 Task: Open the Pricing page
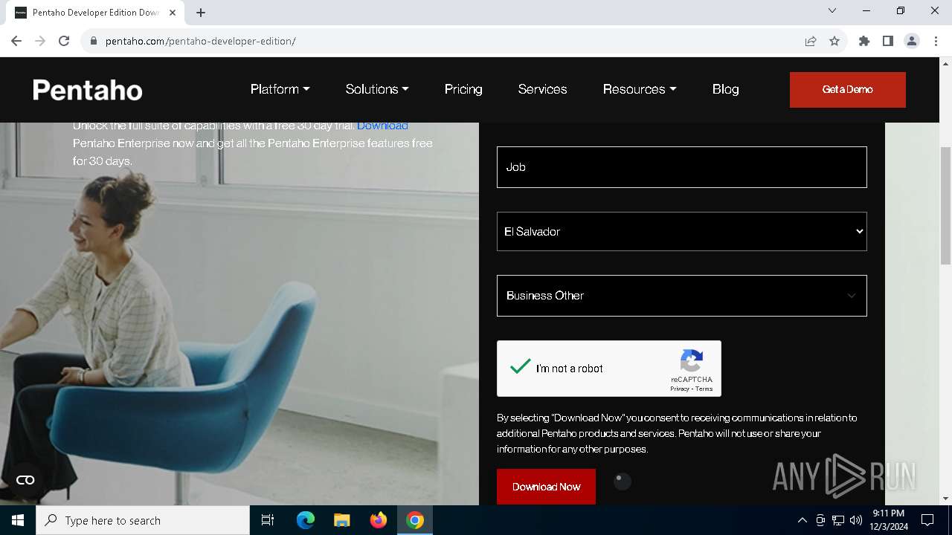[x=463, y=89]
